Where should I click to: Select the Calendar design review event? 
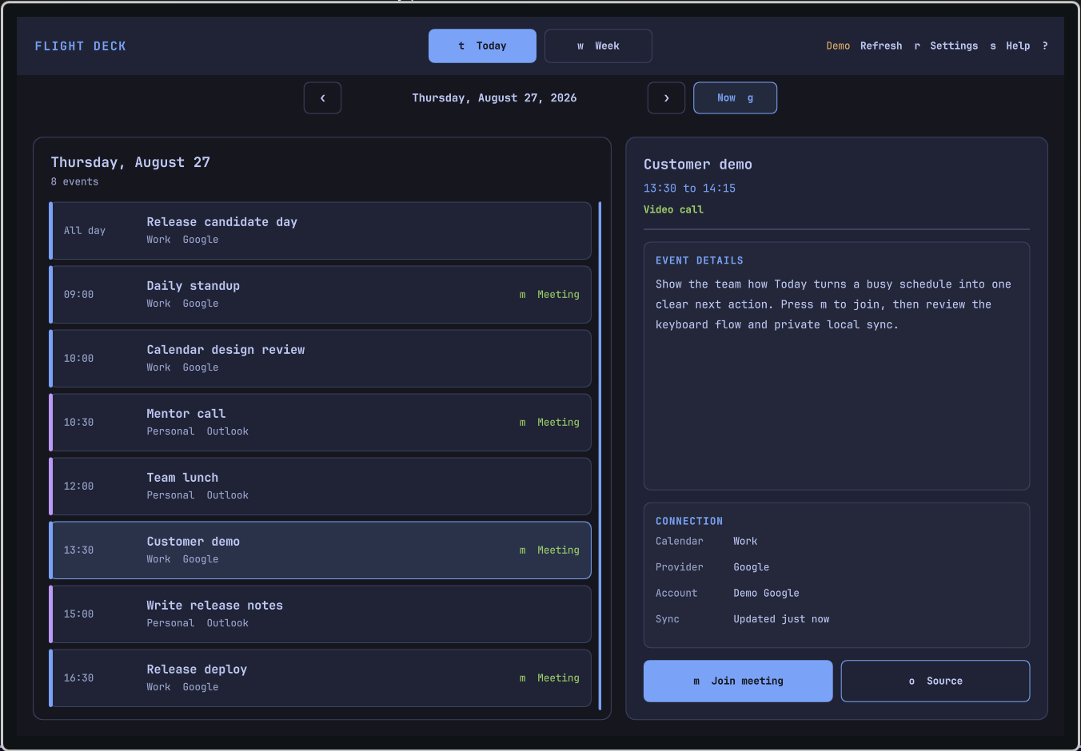click(x=320, y=358)
